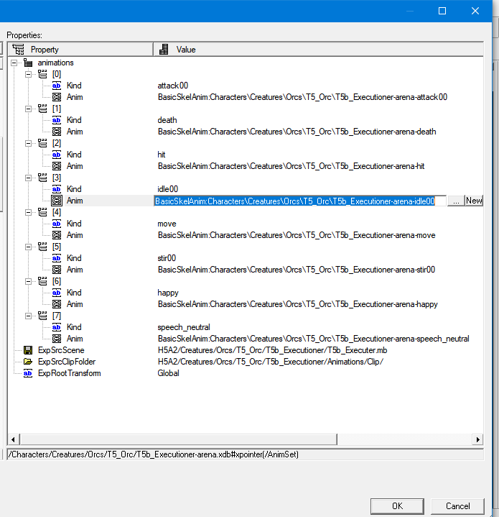Click the struct icon beside [1]
499x517 pixels.
(x=42, y=109)
